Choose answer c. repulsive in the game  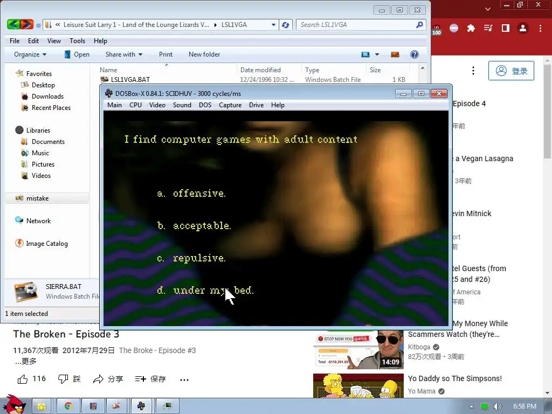click(x=191, y=258)
